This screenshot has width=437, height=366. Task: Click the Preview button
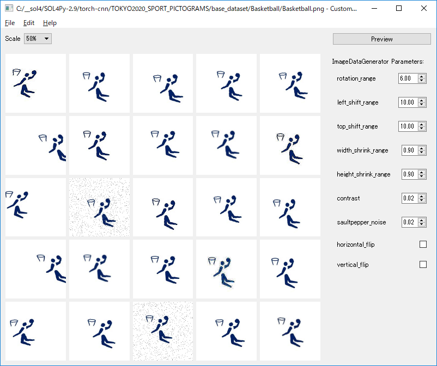click(381, 39)
